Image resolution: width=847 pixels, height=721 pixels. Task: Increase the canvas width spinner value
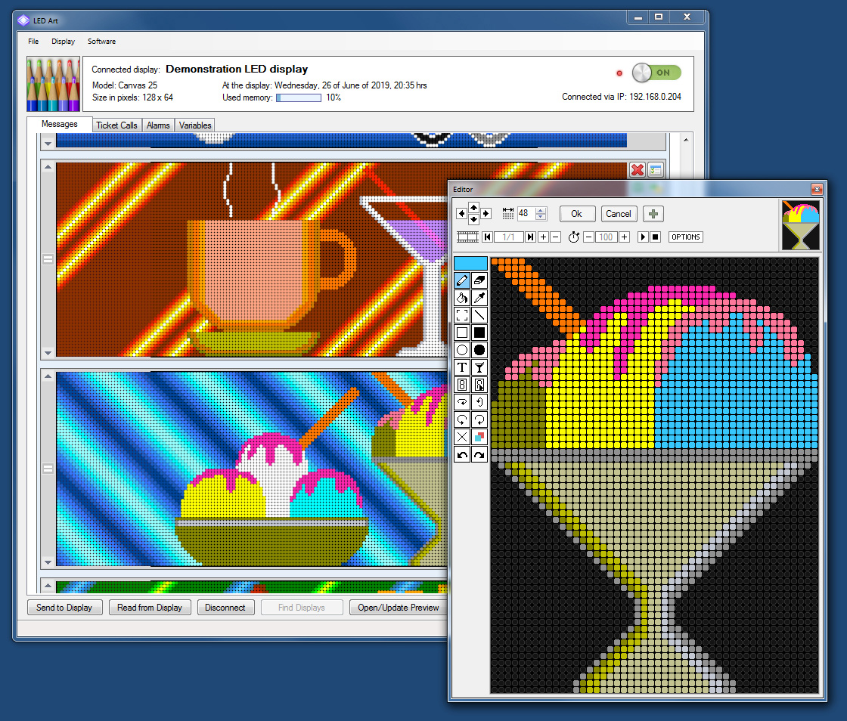541,210
